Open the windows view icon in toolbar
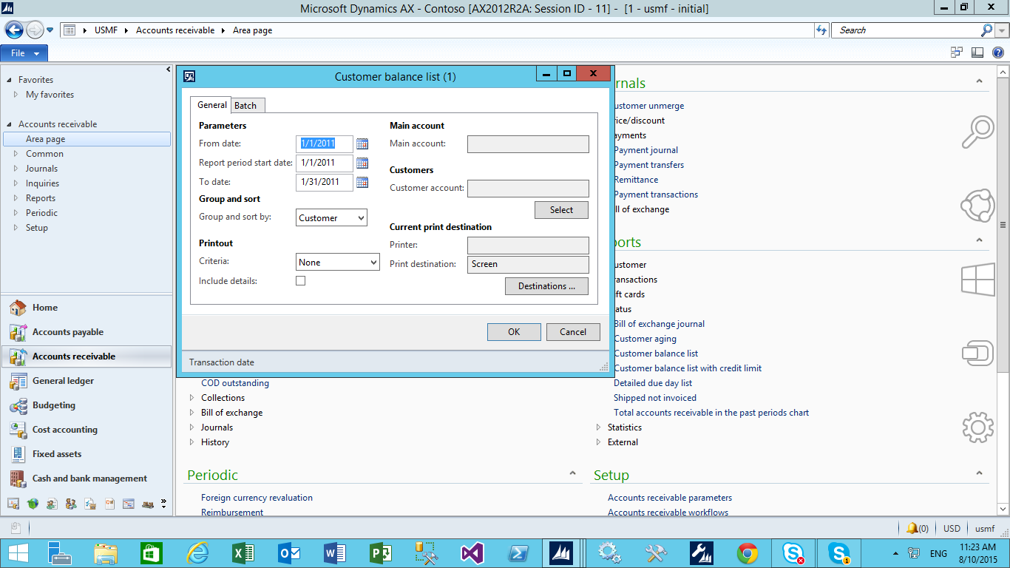The image size is (1010, 568). click(x=957, y=53)
